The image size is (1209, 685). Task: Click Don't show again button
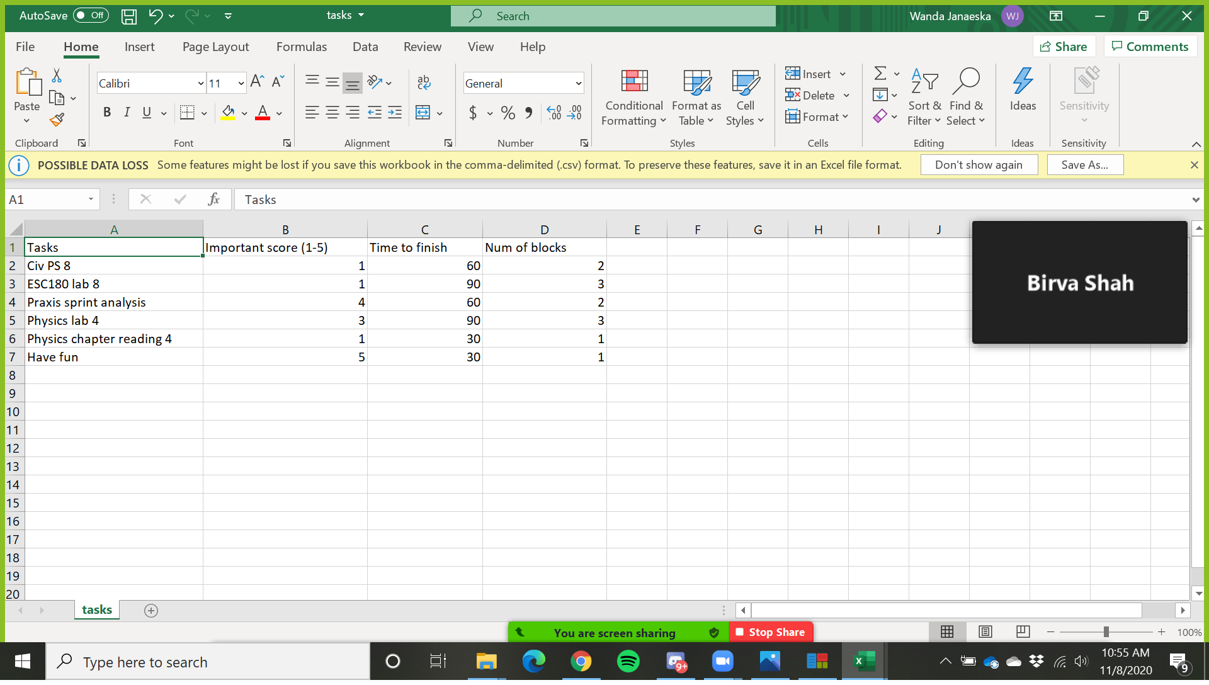point(979,165)
